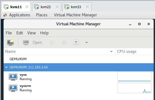Collapse the QEMU/KVM: 211.183.3.60 connection
The image size is (155, 100).
click(x=7, y=67)
